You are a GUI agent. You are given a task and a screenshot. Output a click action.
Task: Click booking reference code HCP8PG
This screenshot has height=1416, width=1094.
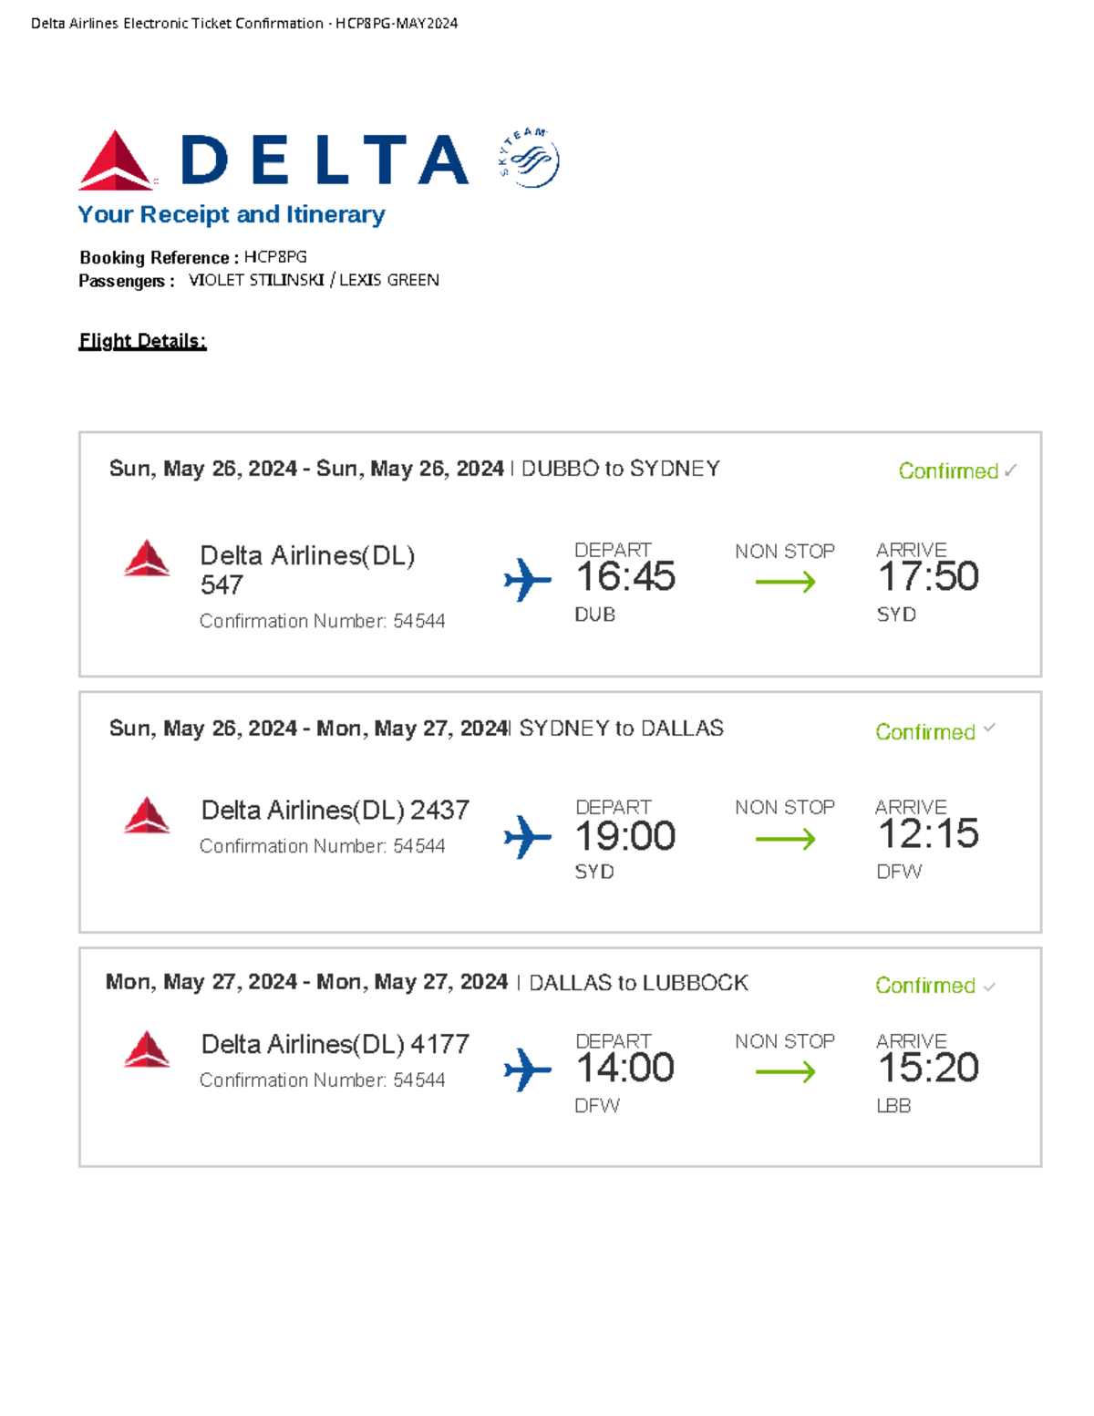[x=275, y=257]
